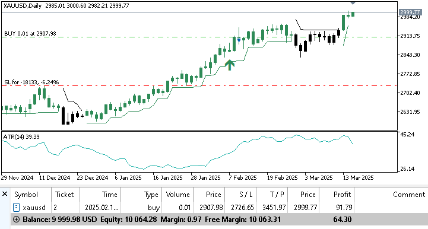This screenshot has width=428, height=229.
Task: Click the chart shift triangle marker at top
Action: point(353,3)
